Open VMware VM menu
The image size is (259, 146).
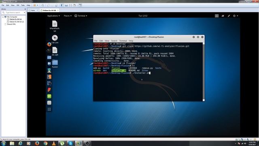click(18, 5)
